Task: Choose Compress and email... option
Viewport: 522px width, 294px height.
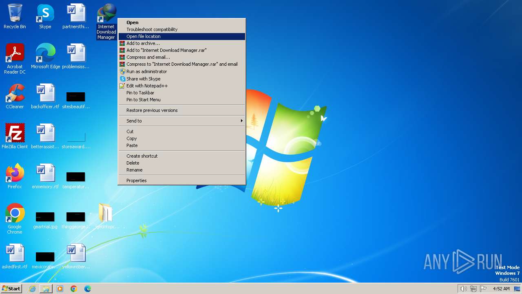Action: [x=182, y=57]
